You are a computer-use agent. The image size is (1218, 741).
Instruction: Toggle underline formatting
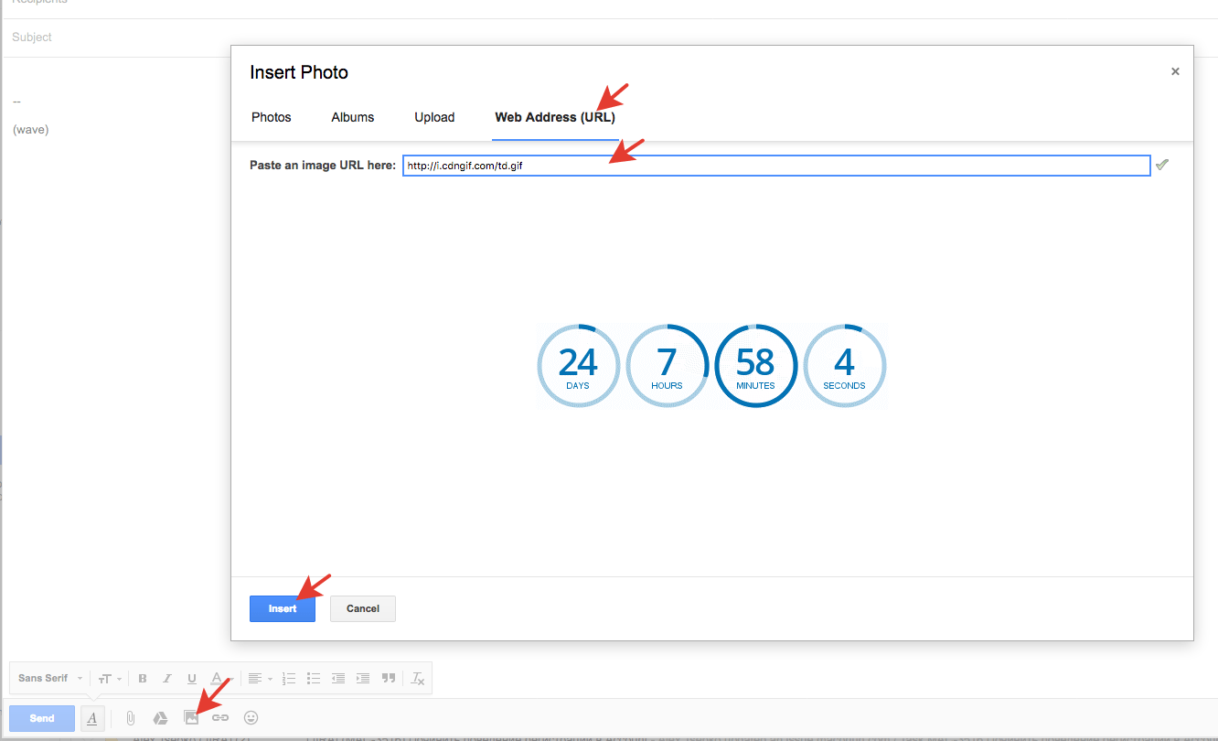(192, 678)
